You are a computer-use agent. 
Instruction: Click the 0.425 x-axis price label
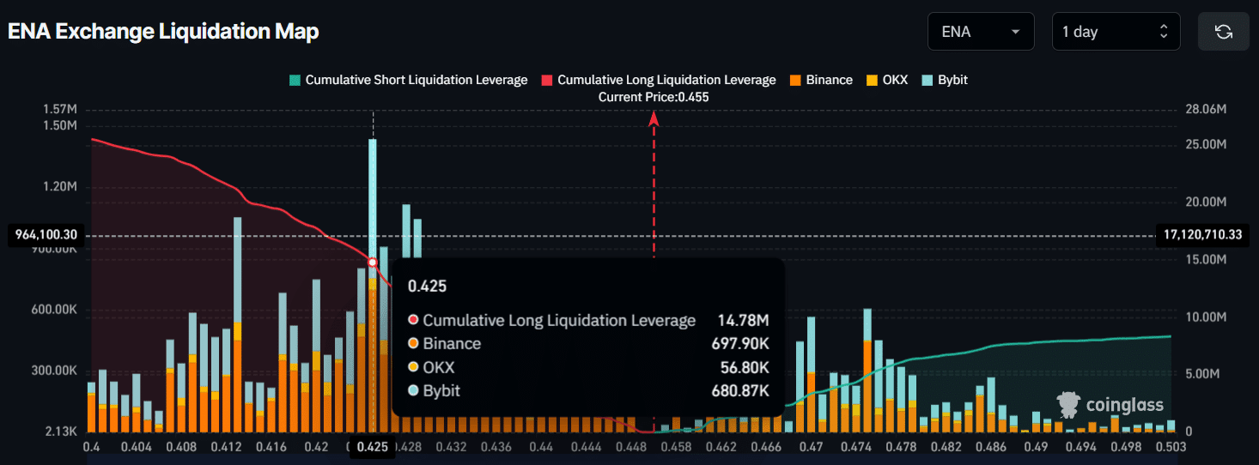coord(372,447)
